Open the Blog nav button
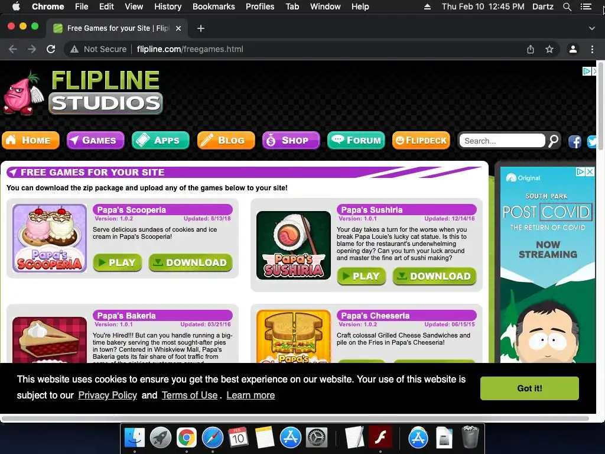This screenshot has width=605, height=454. click(x=226, y=140)
